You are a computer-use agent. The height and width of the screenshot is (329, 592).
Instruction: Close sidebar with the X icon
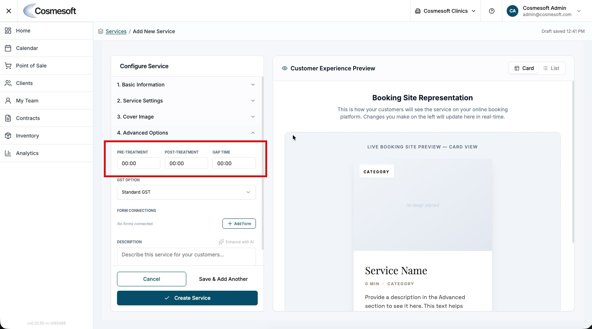(9, 11)
